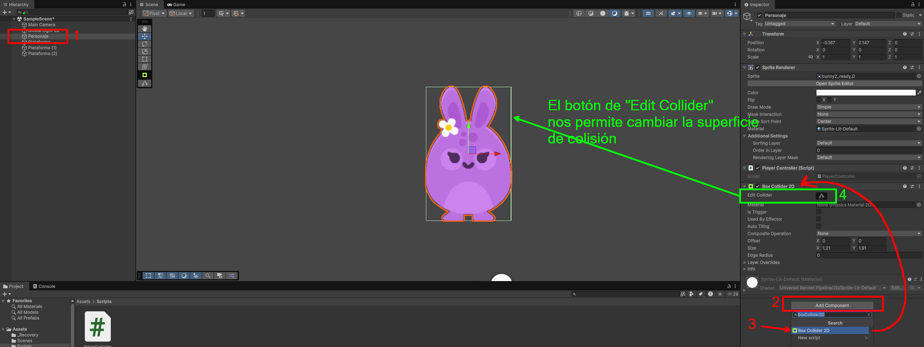The image size is (924, 347).
Task: Click the color eyedropper icon
Action: (x=919, y=93)
